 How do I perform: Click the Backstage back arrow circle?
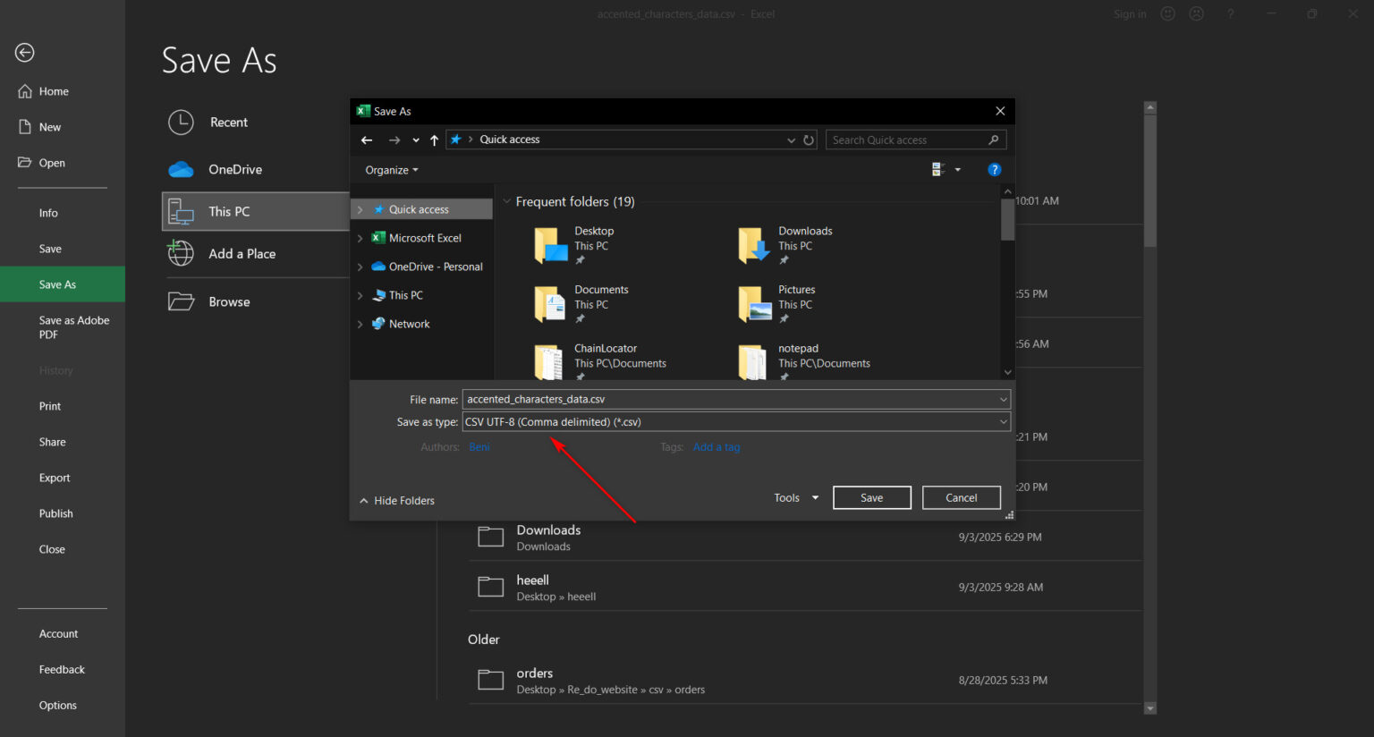point(25,53)
